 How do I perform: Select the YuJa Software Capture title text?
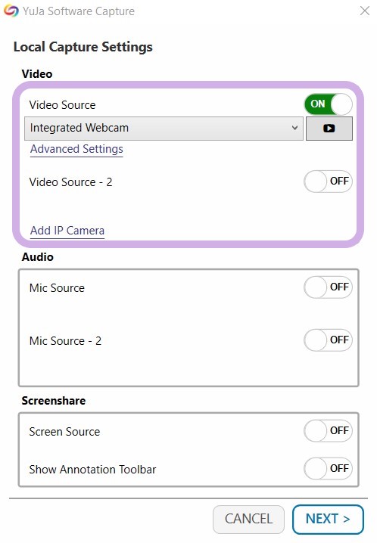[x=79, y=11]
